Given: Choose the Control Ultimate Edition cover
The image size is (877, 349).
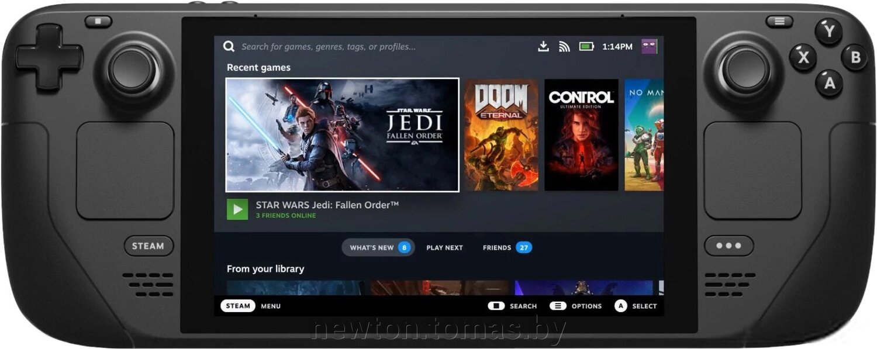Looking at the screenshot, I should click(x=581, y=135).
